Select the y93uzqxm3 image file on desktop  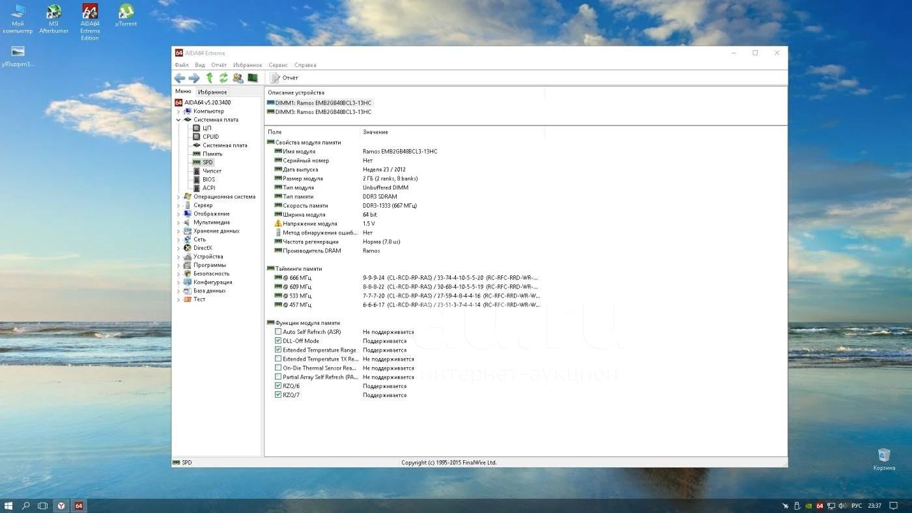click(18, 57)
